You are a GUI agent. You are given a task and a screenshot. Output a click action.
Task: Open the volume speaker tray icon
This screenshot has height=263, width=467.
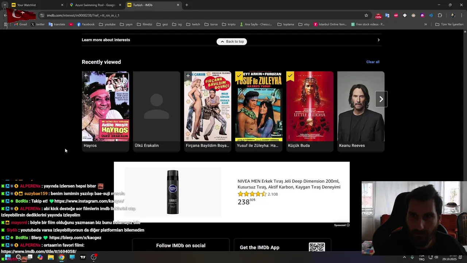click(436, 257)
